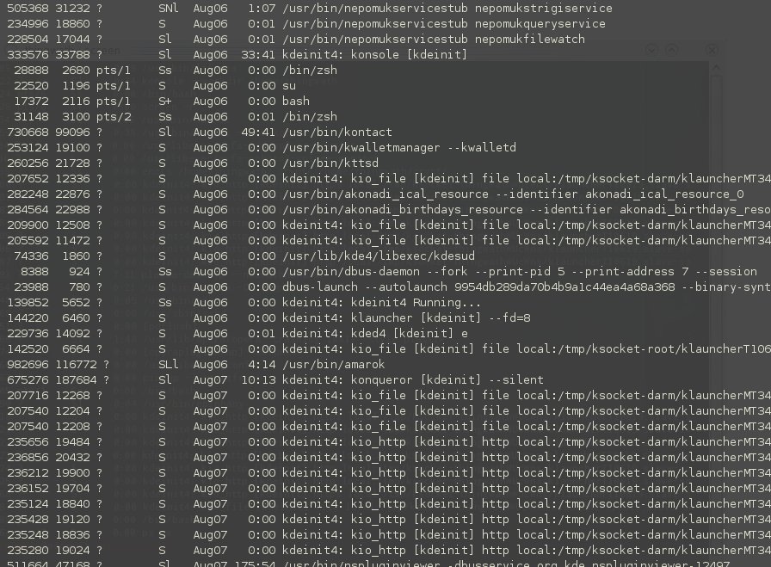Click the dbus-daemon --fork process line
Image resolution: width=771 pixels, height=567 pixels.
click(x=381, y=271)
